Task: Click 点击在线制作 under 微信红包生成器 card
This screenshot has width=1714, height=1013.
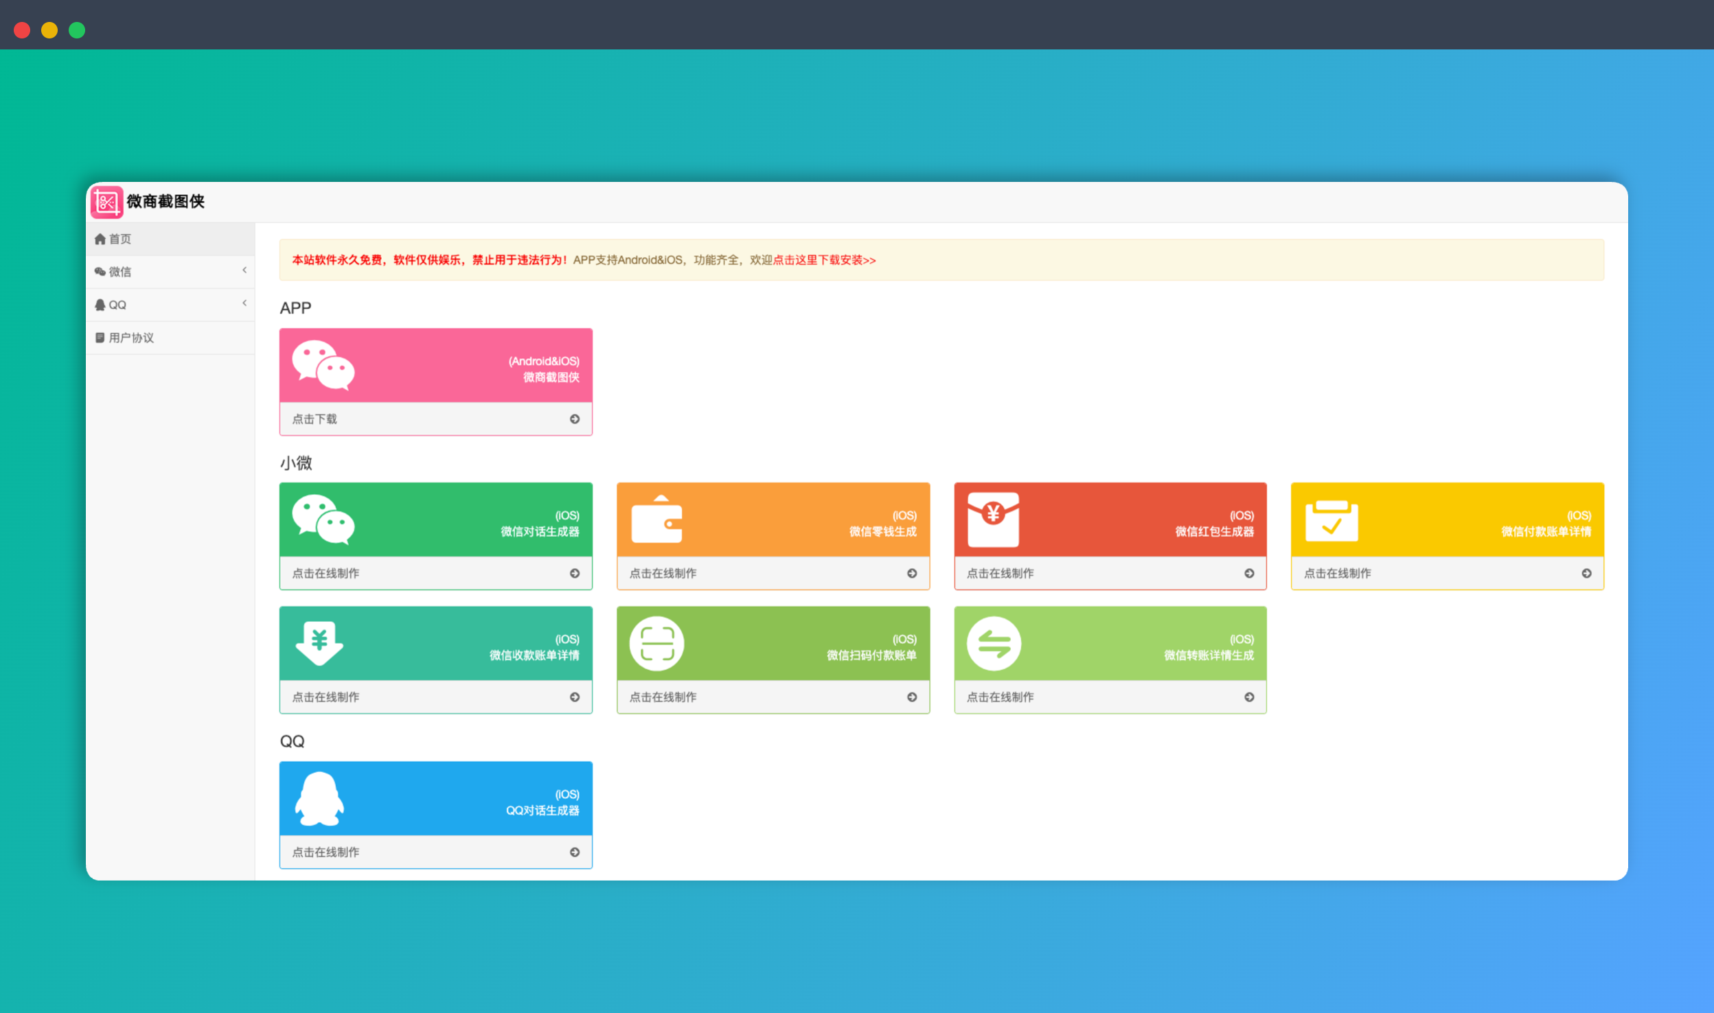Action: (1000, 574)
